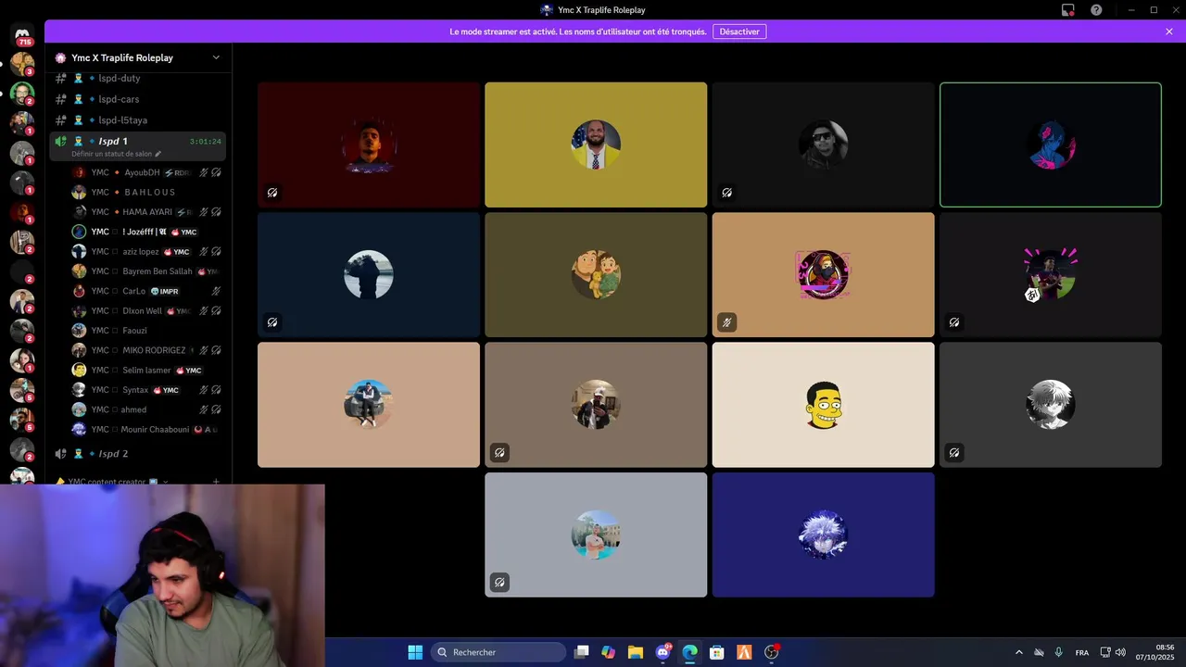Open the orange A app in taskbar
Image resolution: width=1186 pixels, height=667 pixels.
click(744, 652)
